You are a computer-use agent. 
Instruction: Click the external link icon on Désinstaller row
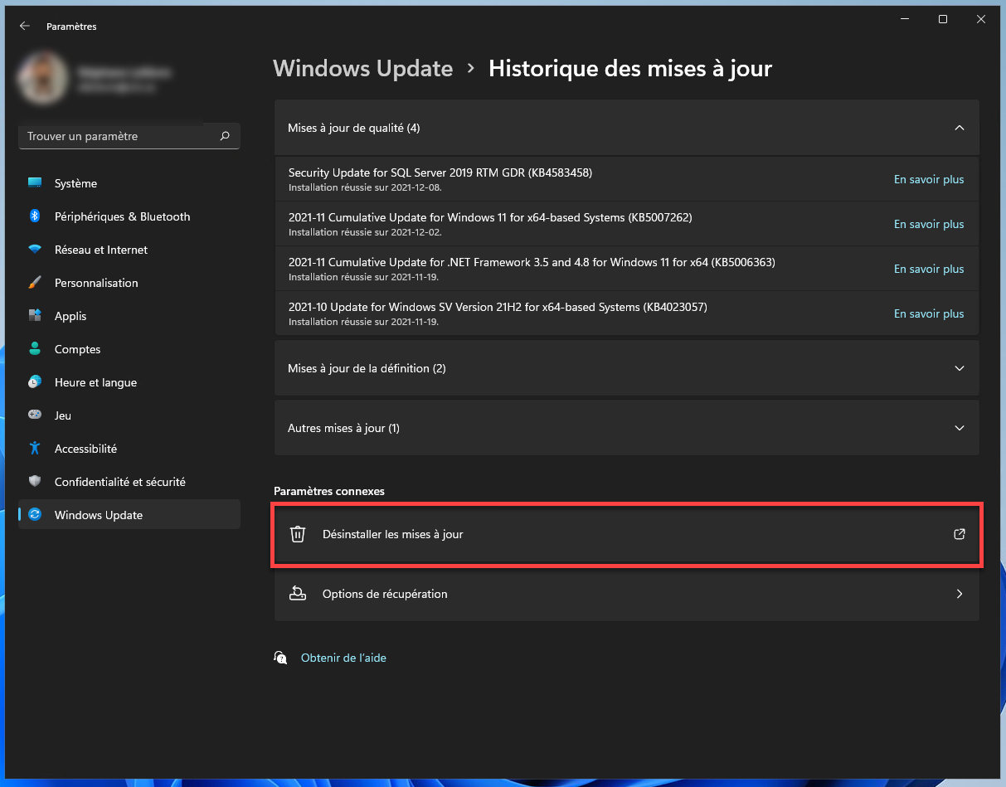(x=960, y=534)
